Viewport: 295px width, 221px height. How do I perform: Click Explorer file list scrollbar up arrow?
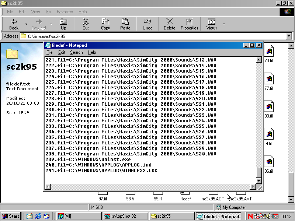point(291,46)
